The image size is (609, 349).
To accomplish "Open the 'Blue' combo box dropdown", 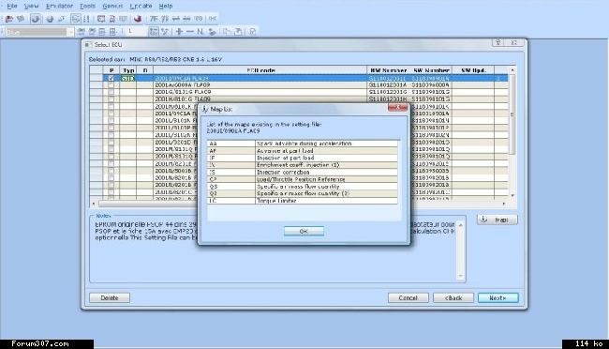I will [x=70, y=32].
